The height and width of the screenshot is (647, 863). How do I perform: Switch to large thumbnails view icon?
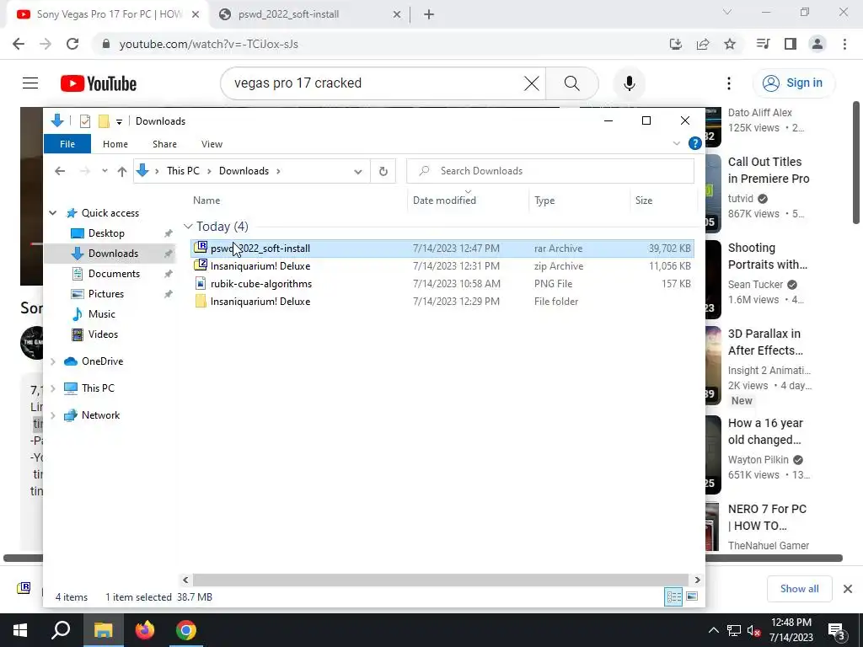692,597
